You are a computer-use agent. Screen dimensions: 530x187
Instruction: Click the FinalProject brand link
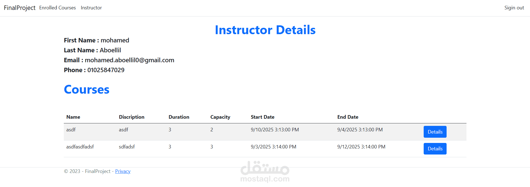(20, 8)
